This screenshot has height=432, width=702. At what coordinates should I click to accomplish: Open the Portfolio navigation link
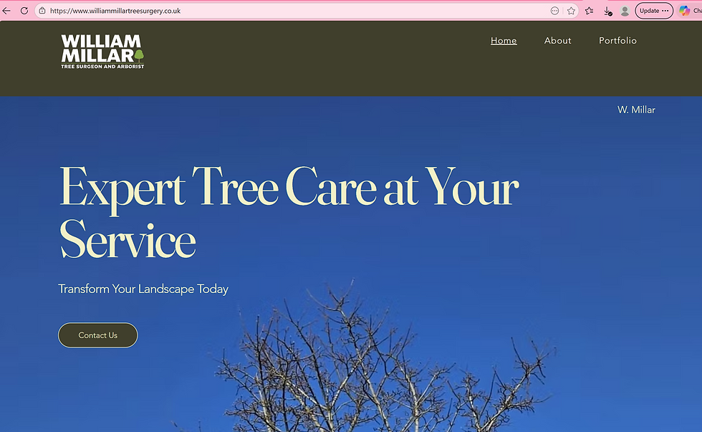617,41
